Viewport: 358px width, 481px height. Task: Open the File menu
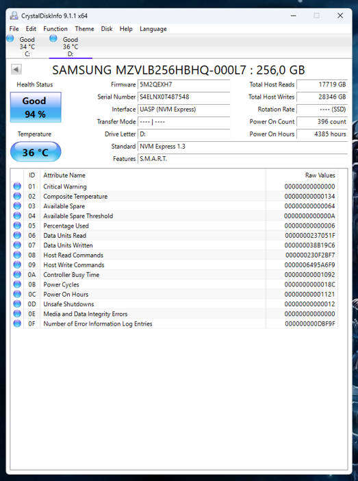pos(14,29)
